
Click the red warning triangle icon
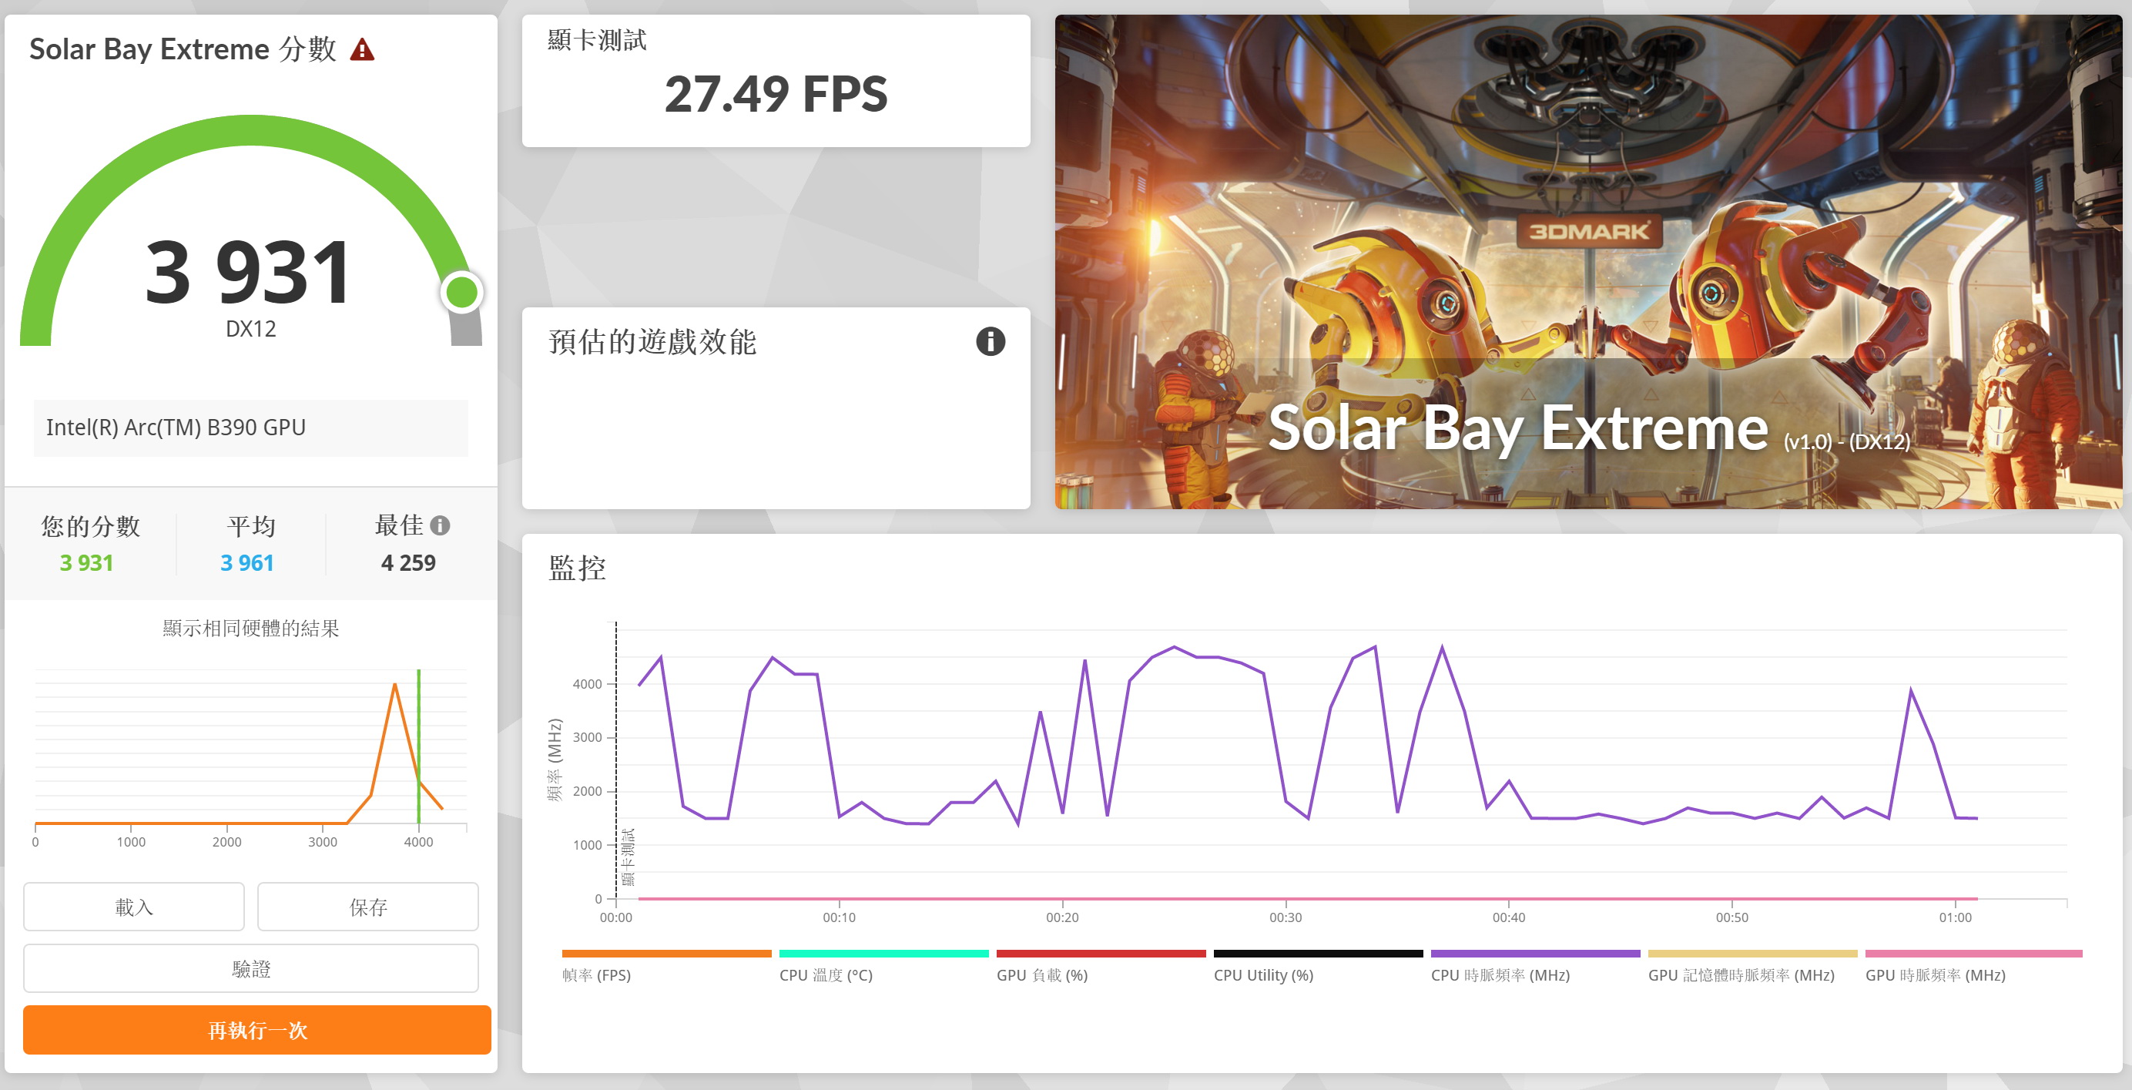click(362, 51)
